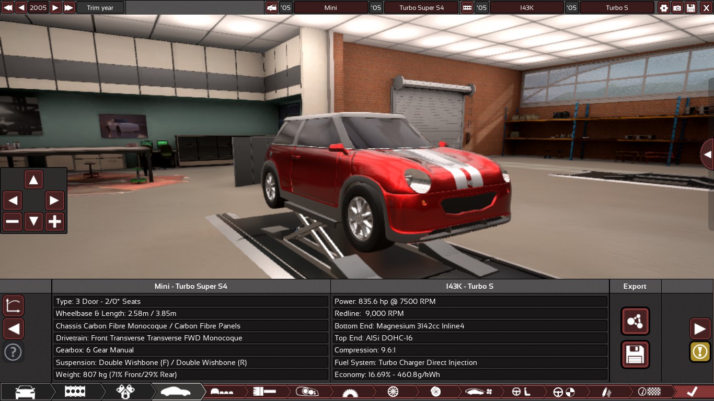Click the Power: 835.6 hp row
The width and height of the screenshot is (714, 401).
470,301
